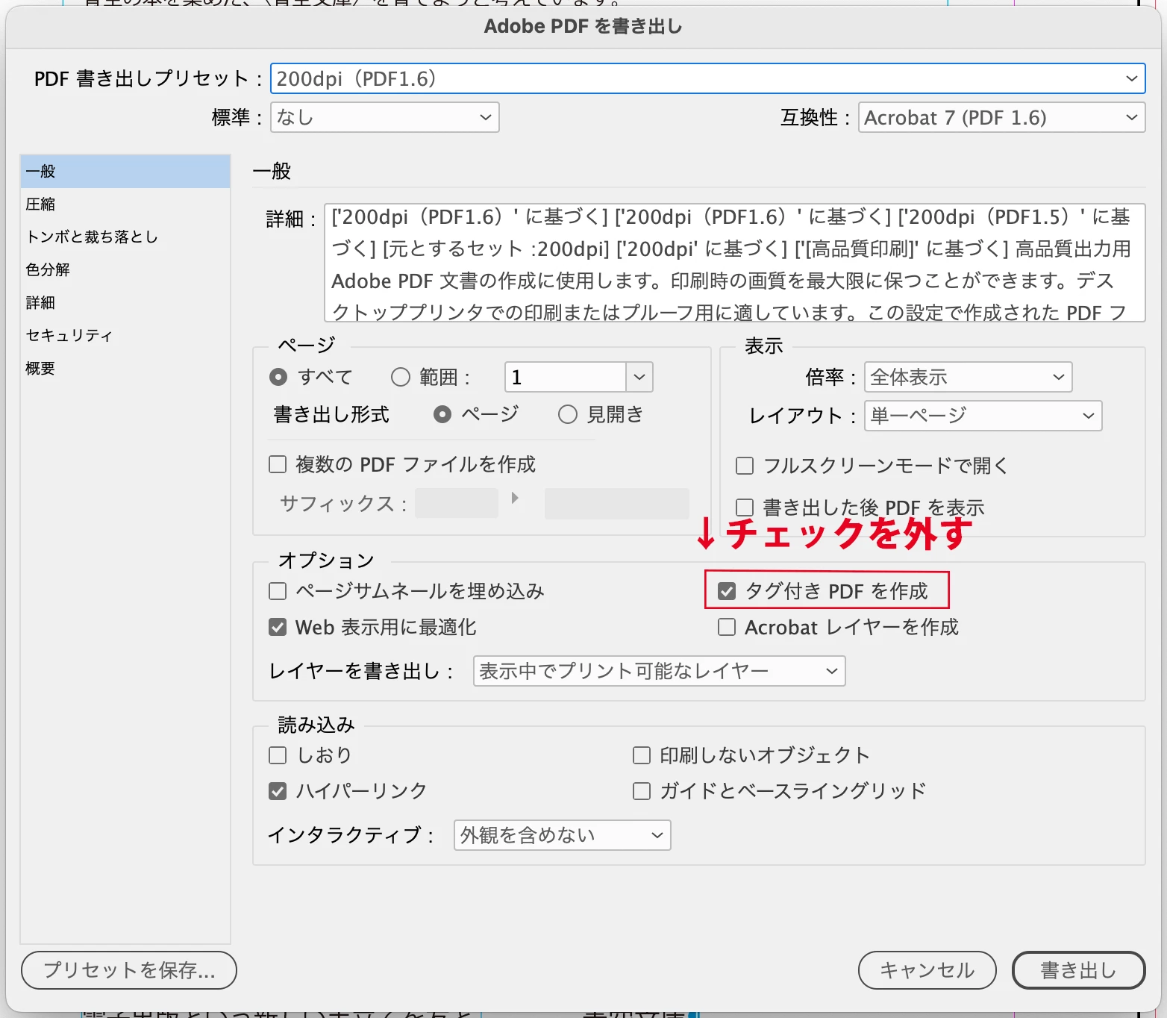The image size is (1167, 1018).
Task: Uncheck Web 表示用に最適化
Action: pos(278,627)
